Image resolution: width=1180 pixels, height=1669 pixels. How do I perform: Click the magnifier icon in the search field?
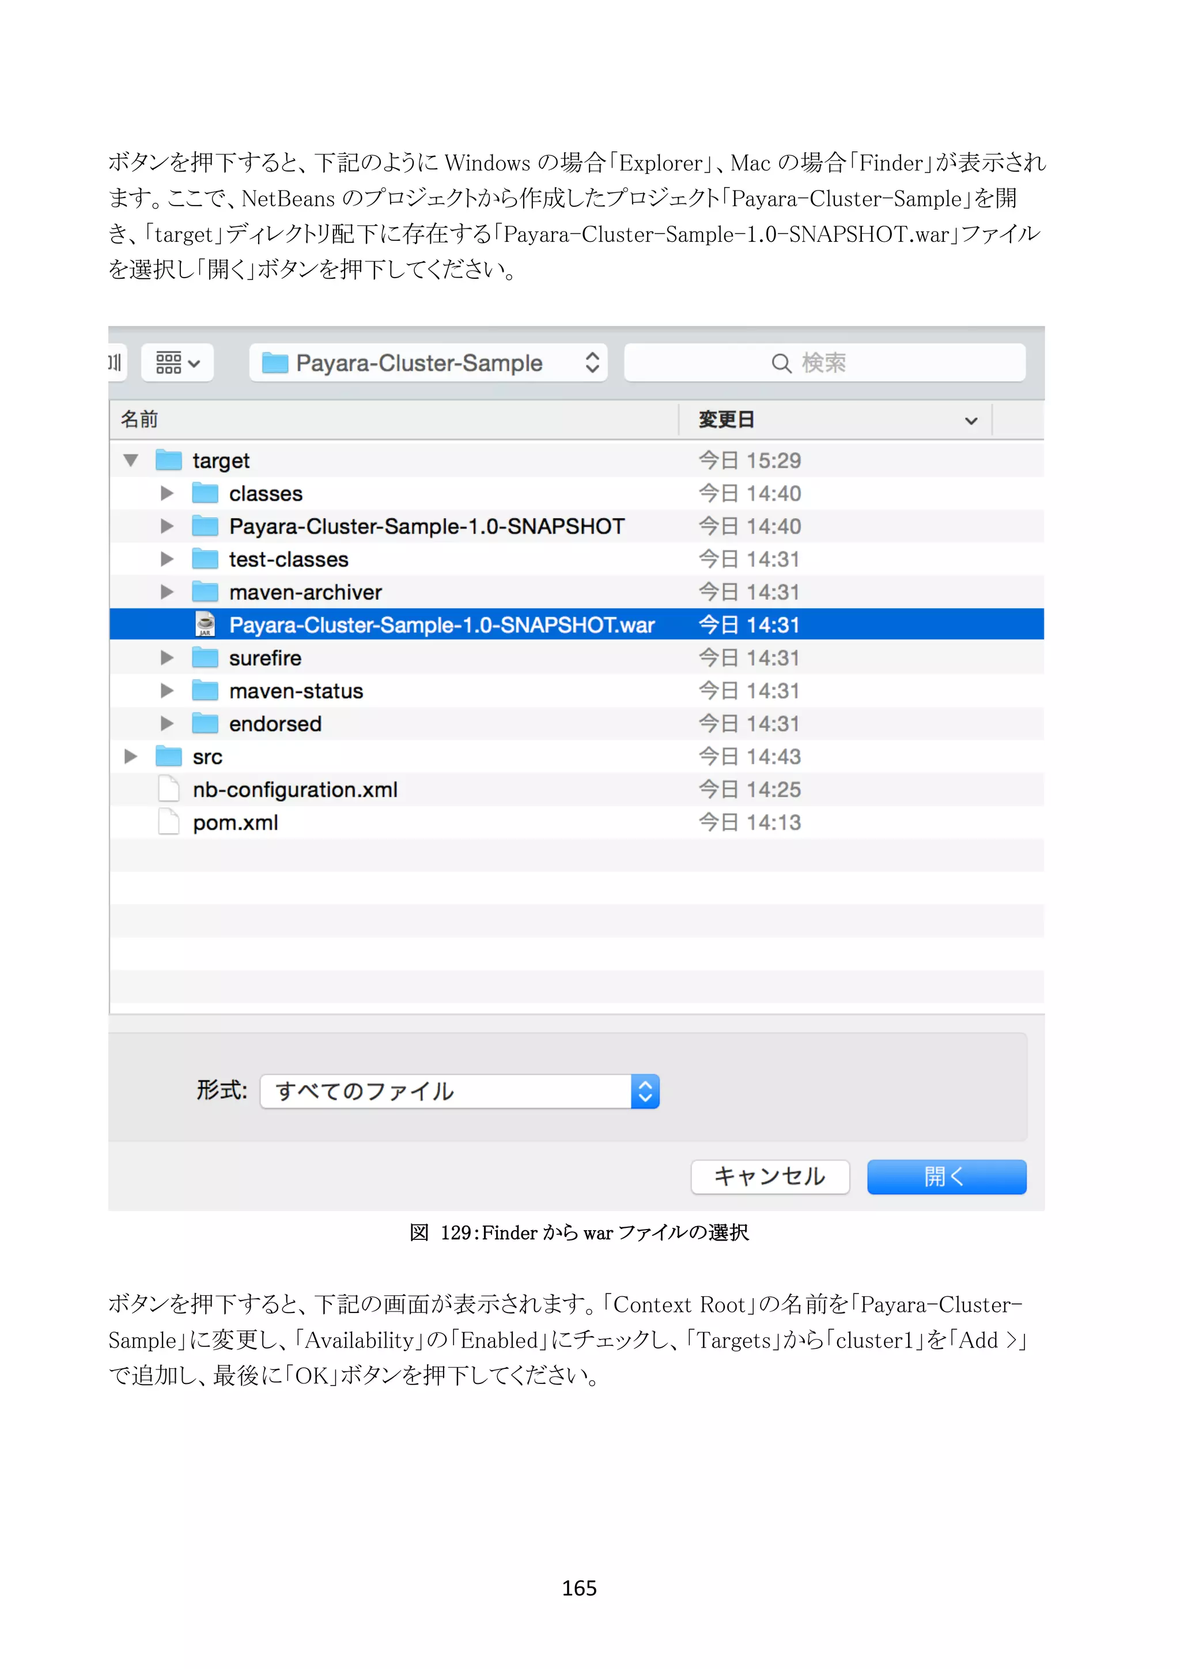click(x=781, y=363)
